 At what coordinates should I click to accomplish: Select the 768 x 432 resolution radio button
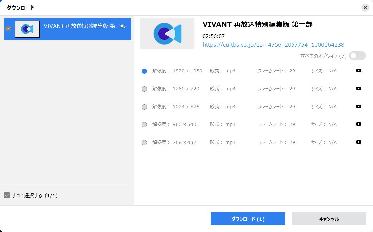(144, 142)
